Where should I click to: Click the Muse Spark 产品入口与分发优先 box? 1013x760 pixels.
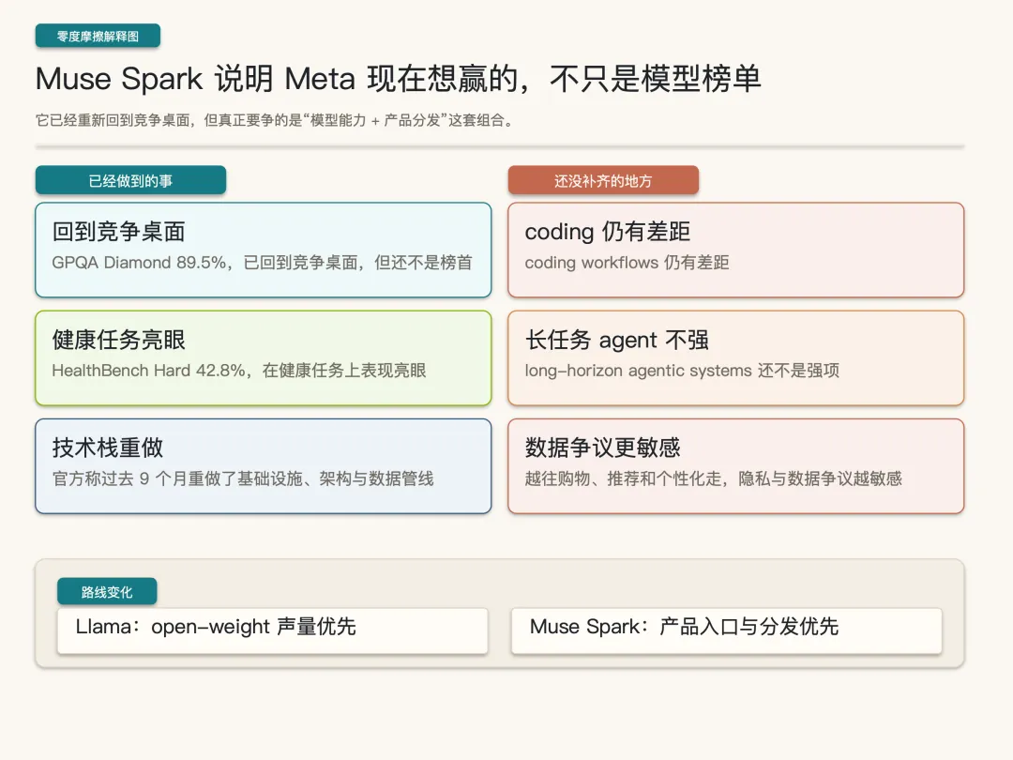coord(726,630)
